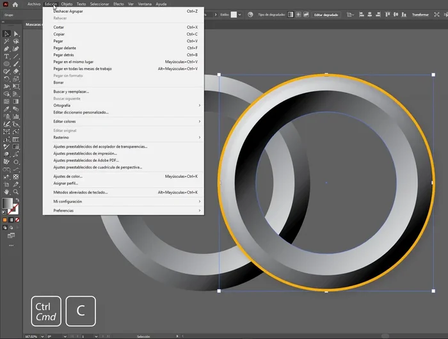
Task: Click top-center anchor handle of selection box
Action: click(326, 75)
